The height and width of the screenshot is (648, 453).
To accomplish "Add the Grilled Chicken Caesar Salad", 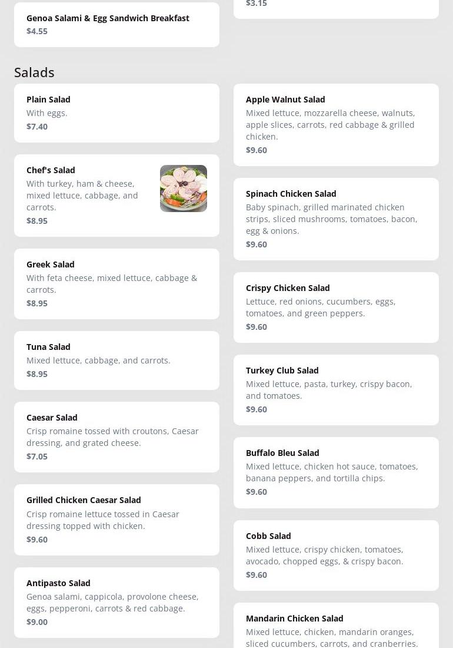I will click(116, 519).
